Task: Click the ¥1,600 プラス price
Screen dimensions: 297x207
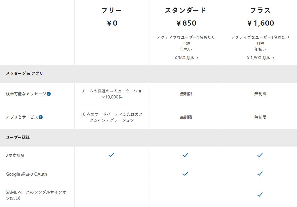Action: click(x=260, y=23)
